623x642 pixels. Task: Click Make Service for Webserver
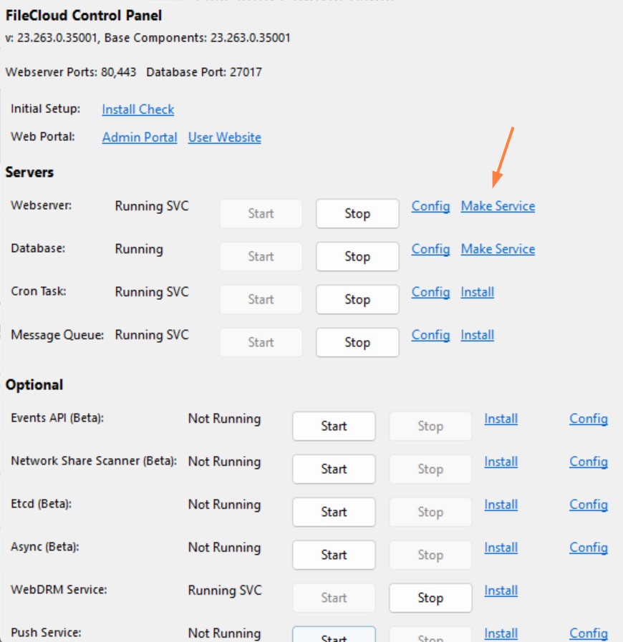pyautogui.click(x=498, y=206)
